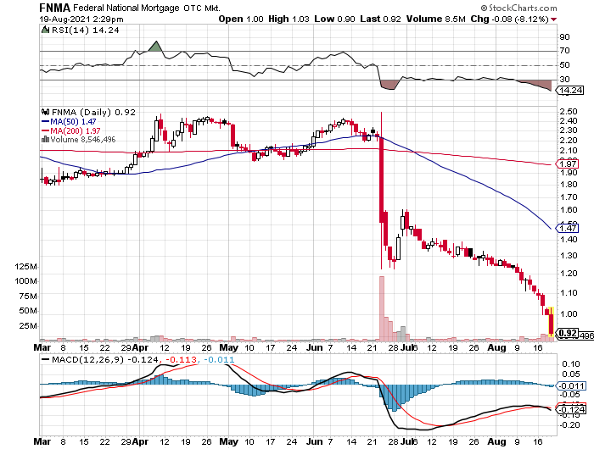
Task: Click the RSI legend icon
Action: pos(45,30)
